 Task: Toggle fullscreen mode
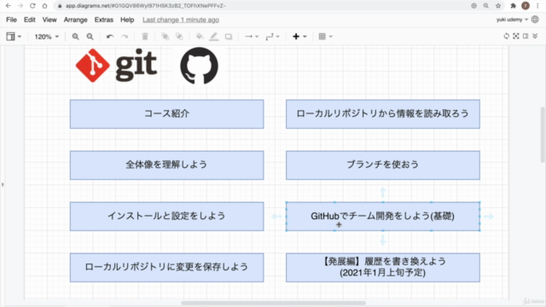tap(516, 36)
